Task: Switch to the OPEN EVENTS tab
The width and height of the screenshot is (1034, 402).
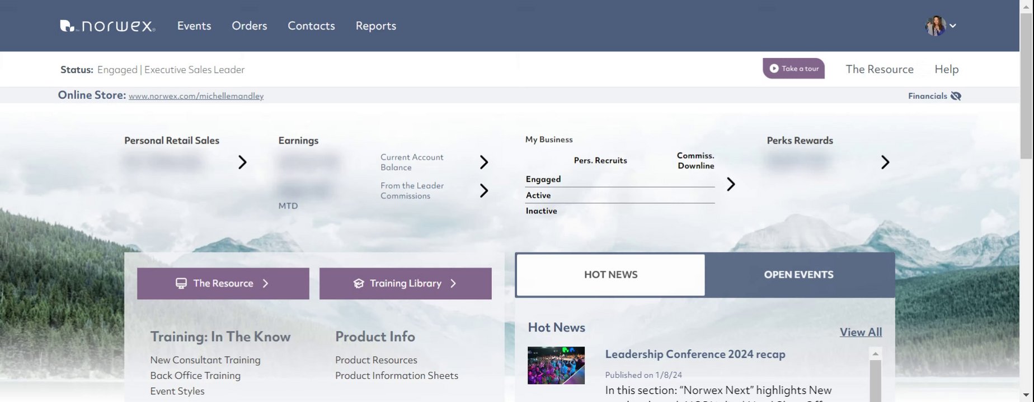Action: pos(799,275)
